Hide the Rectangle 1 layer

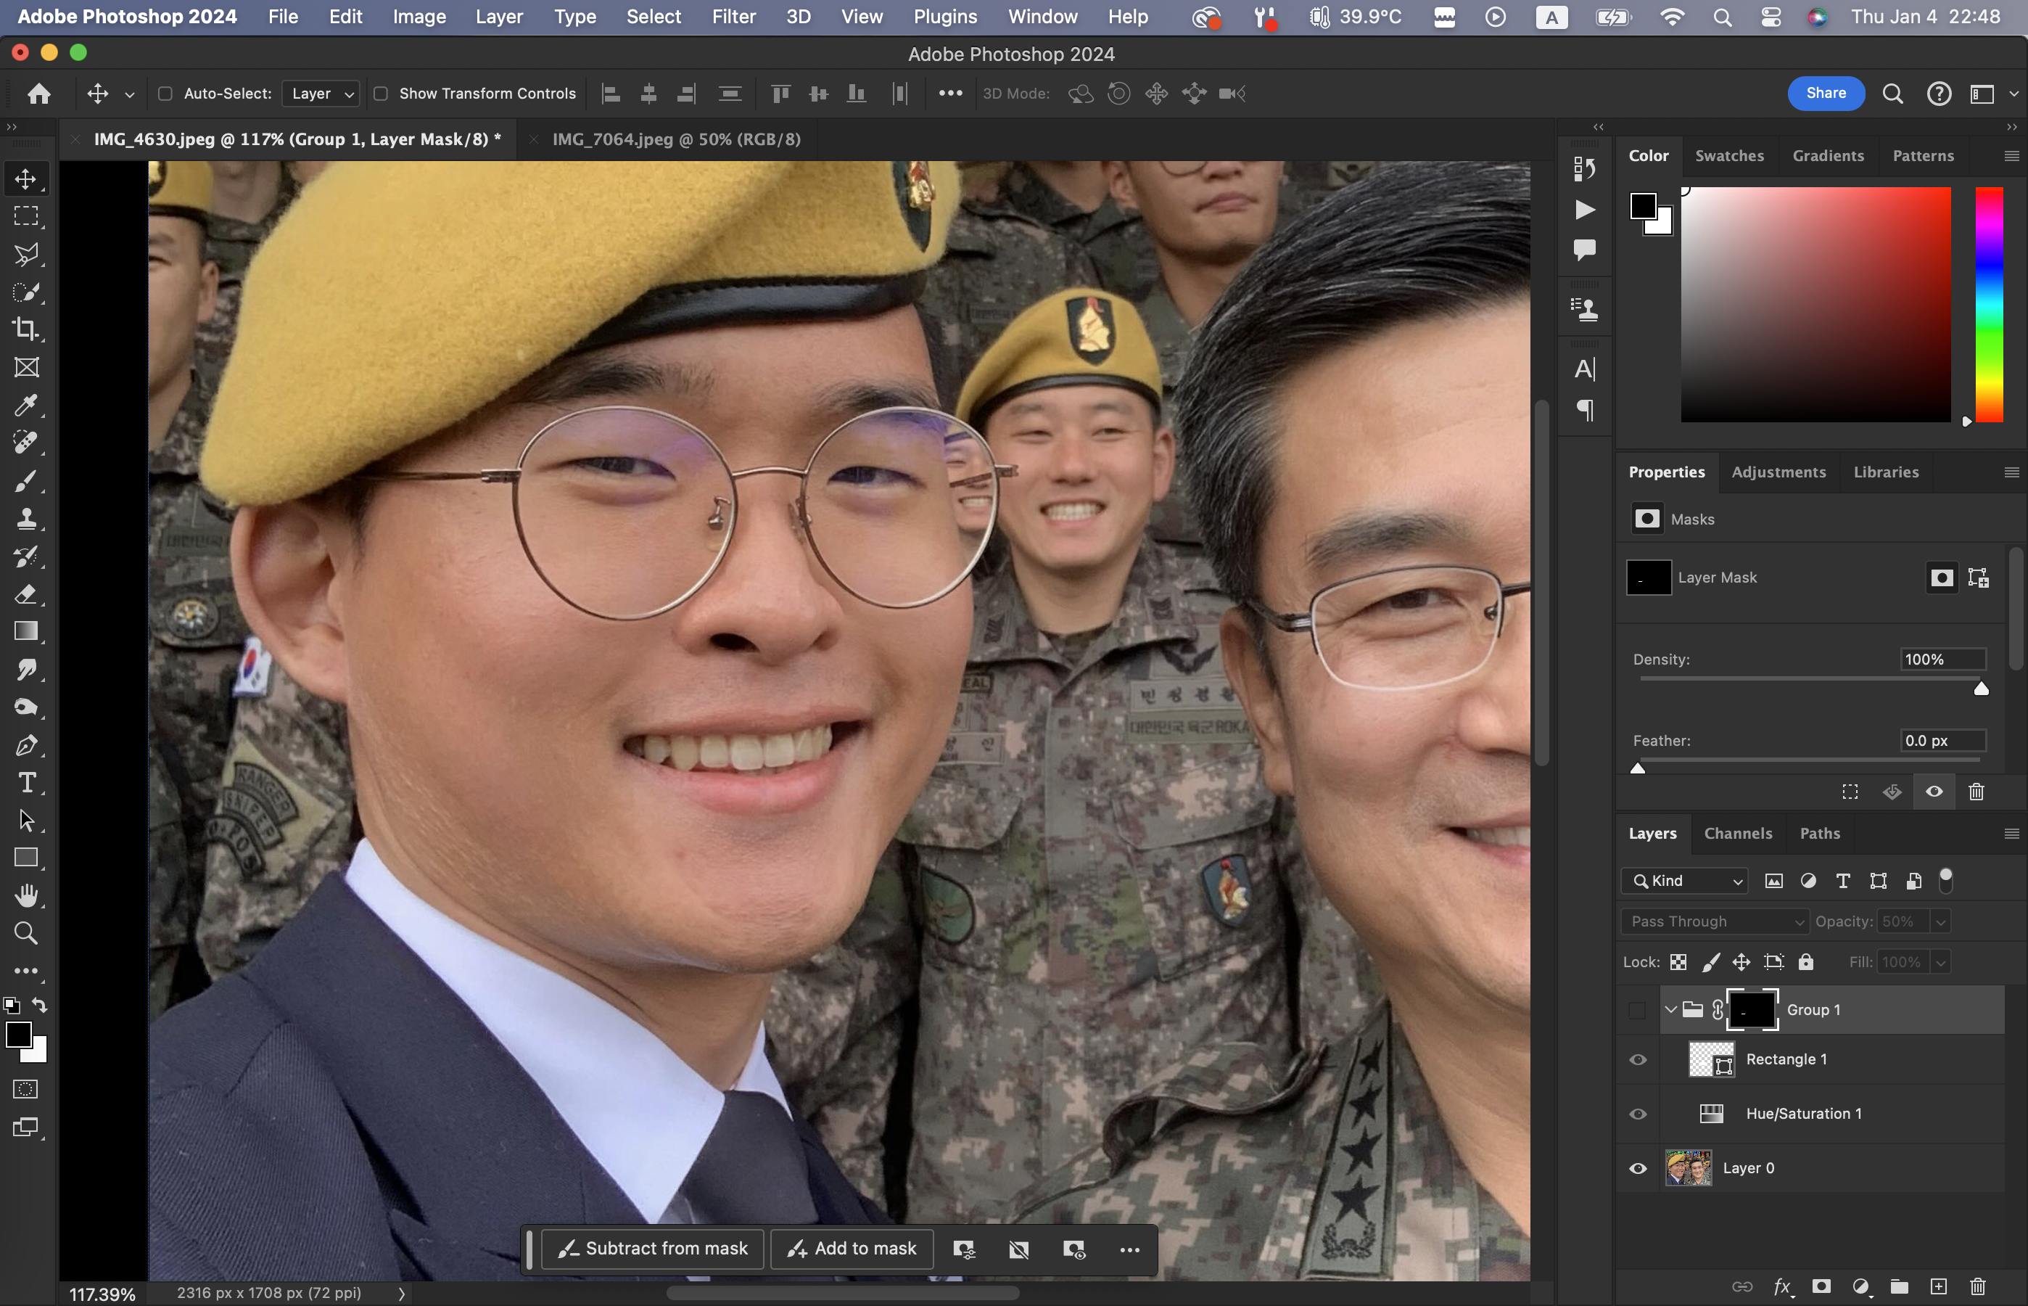click(x=1638, y=1059)
